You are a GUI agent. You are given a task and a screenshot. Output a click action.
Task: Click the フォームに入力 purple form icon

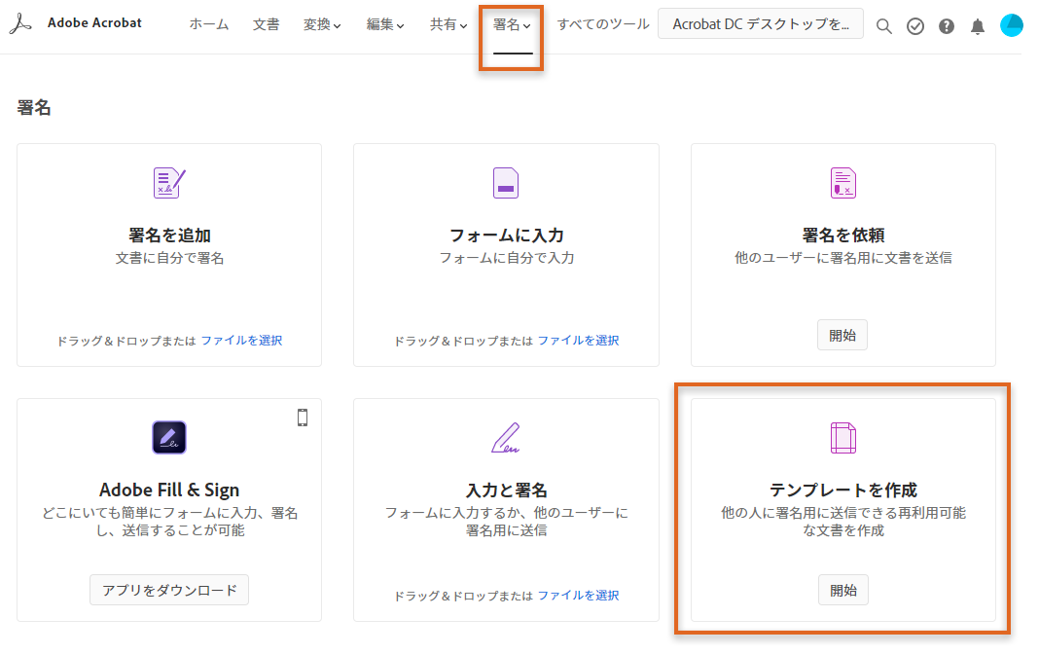[506, 182]
